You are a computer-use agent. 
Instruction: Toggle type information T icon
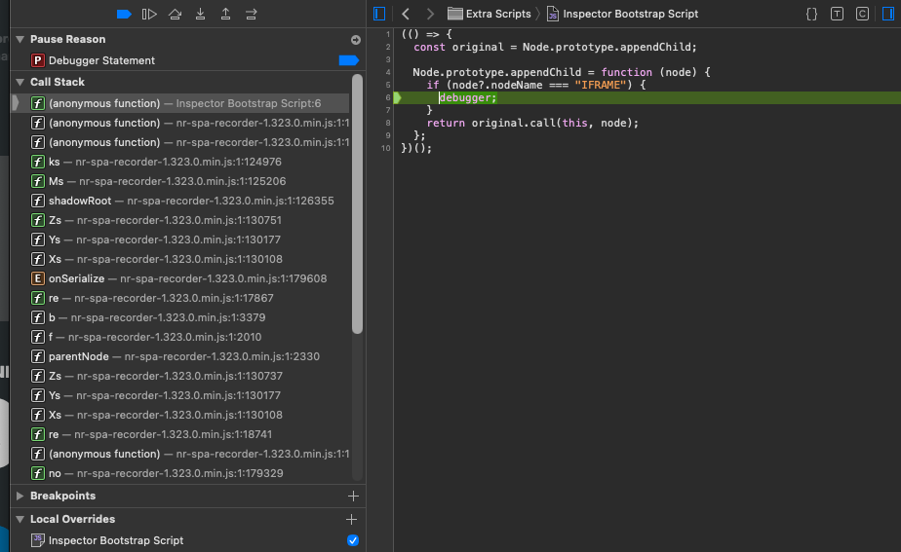tap(837, 14)
